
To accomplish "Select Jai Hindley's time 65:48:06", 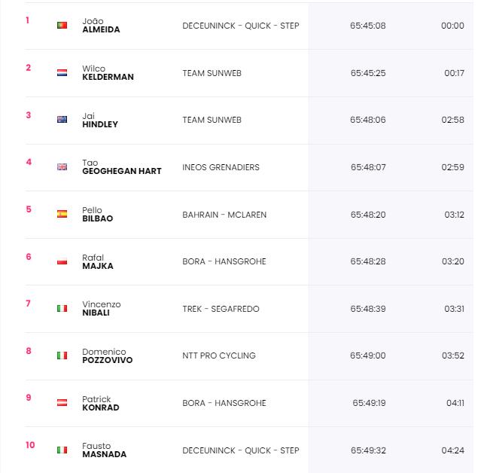I will click(x=368, y=120).
